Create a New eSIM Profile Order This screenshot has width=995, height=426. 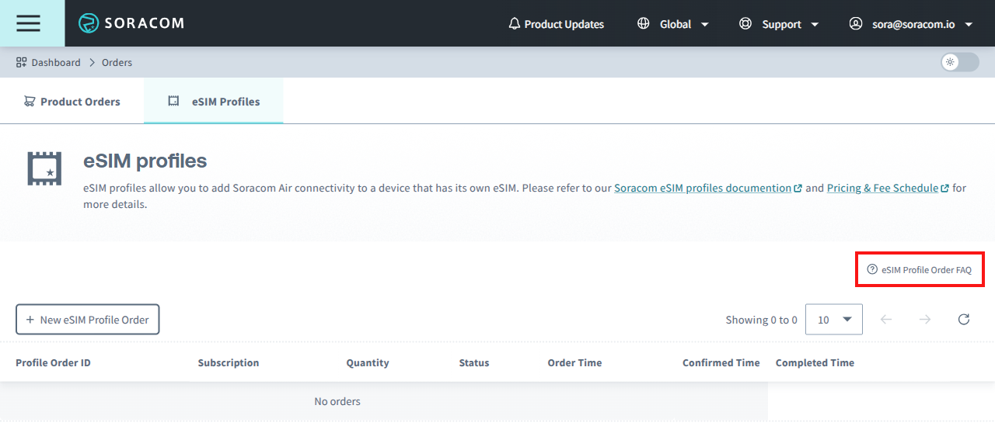88,320
